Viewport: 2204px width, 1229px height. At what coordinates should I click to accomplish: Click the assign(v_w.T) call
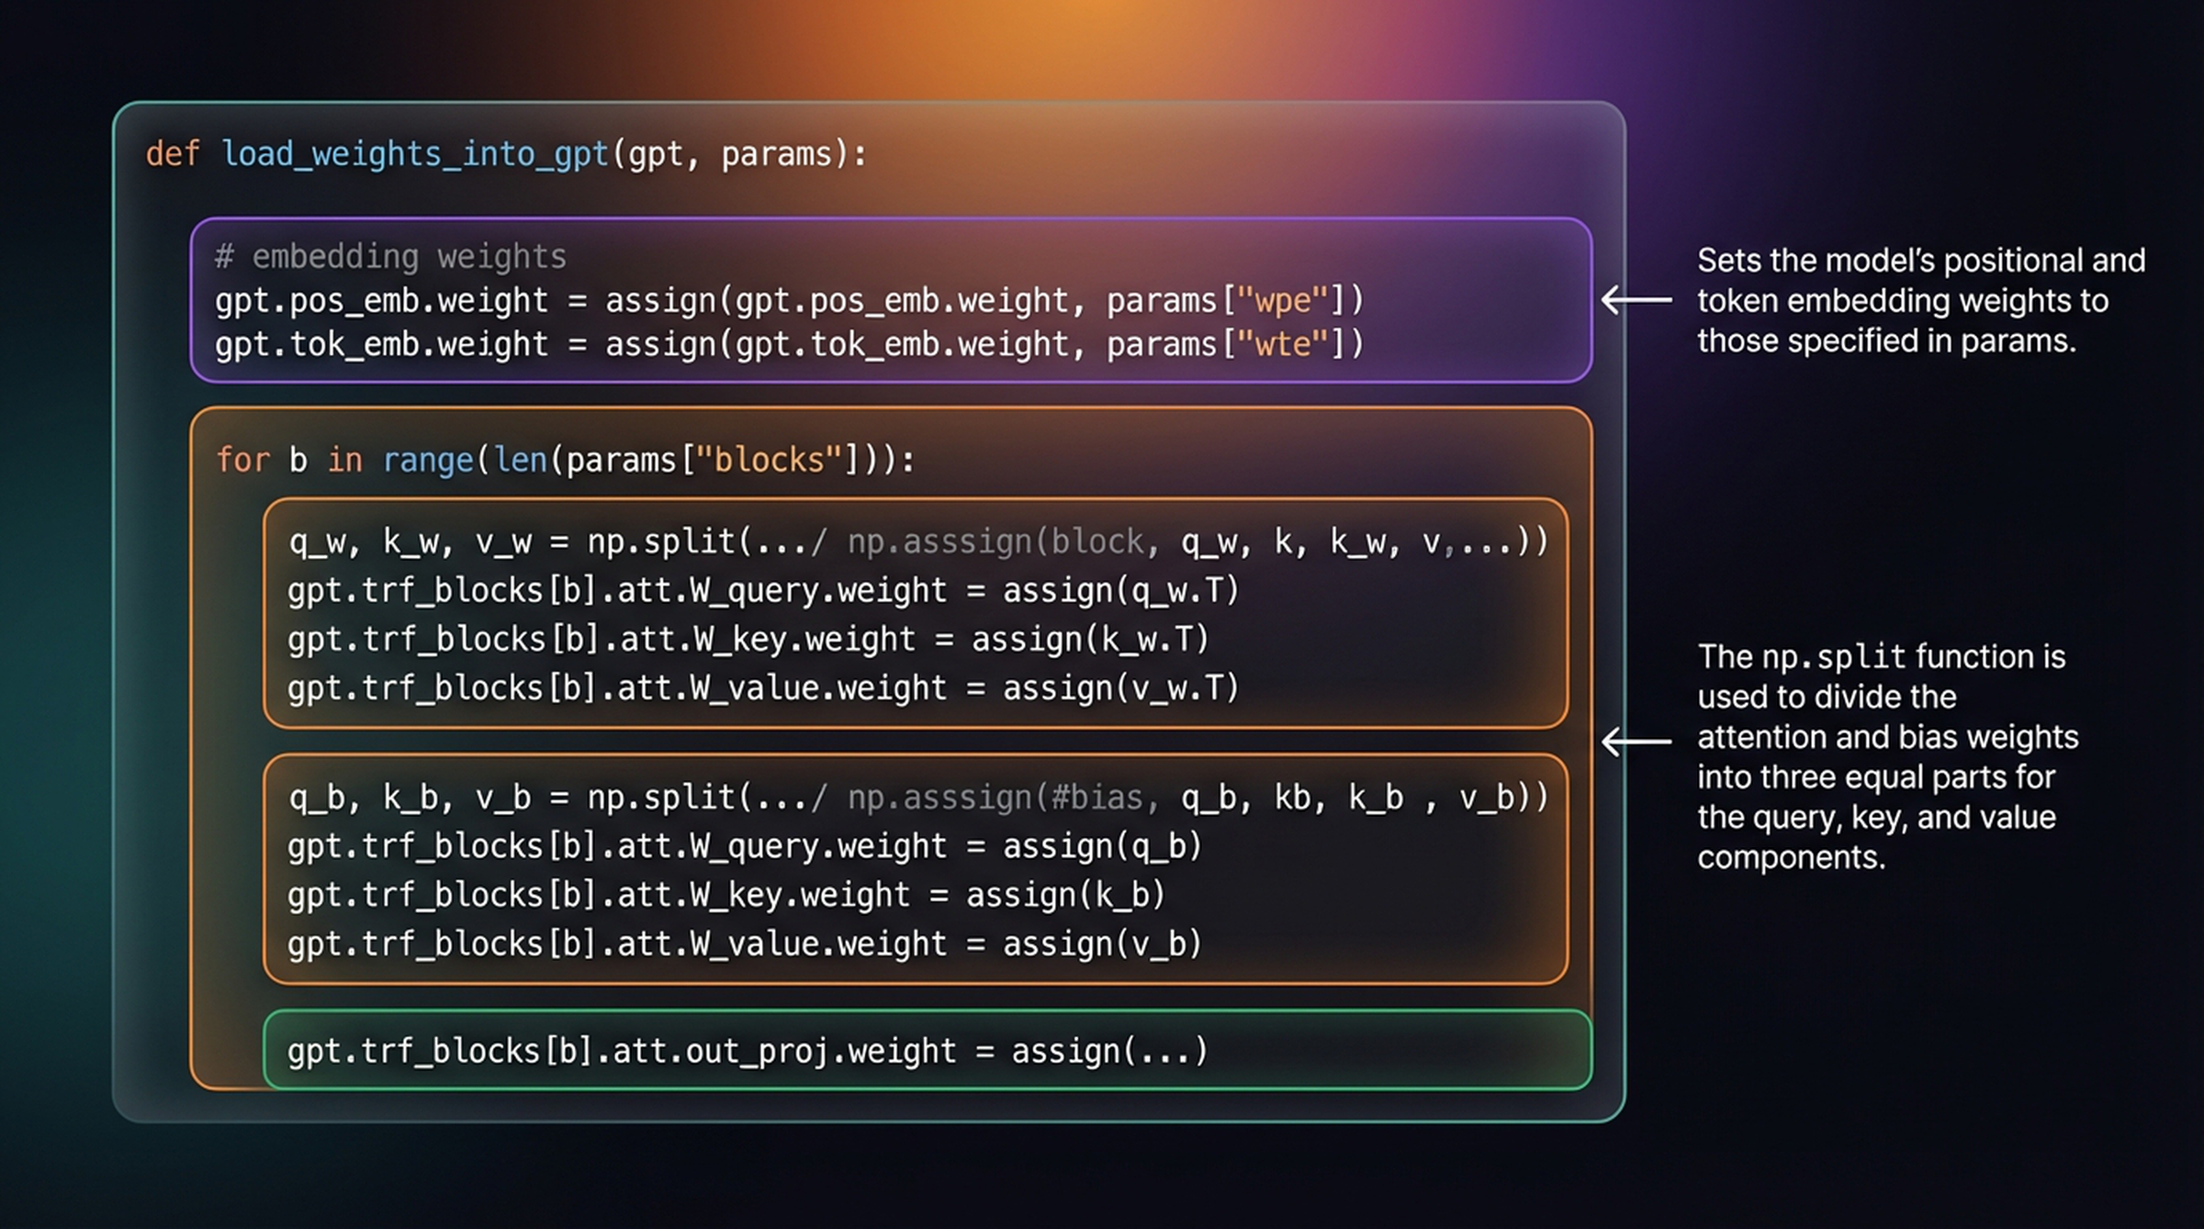1121,687
